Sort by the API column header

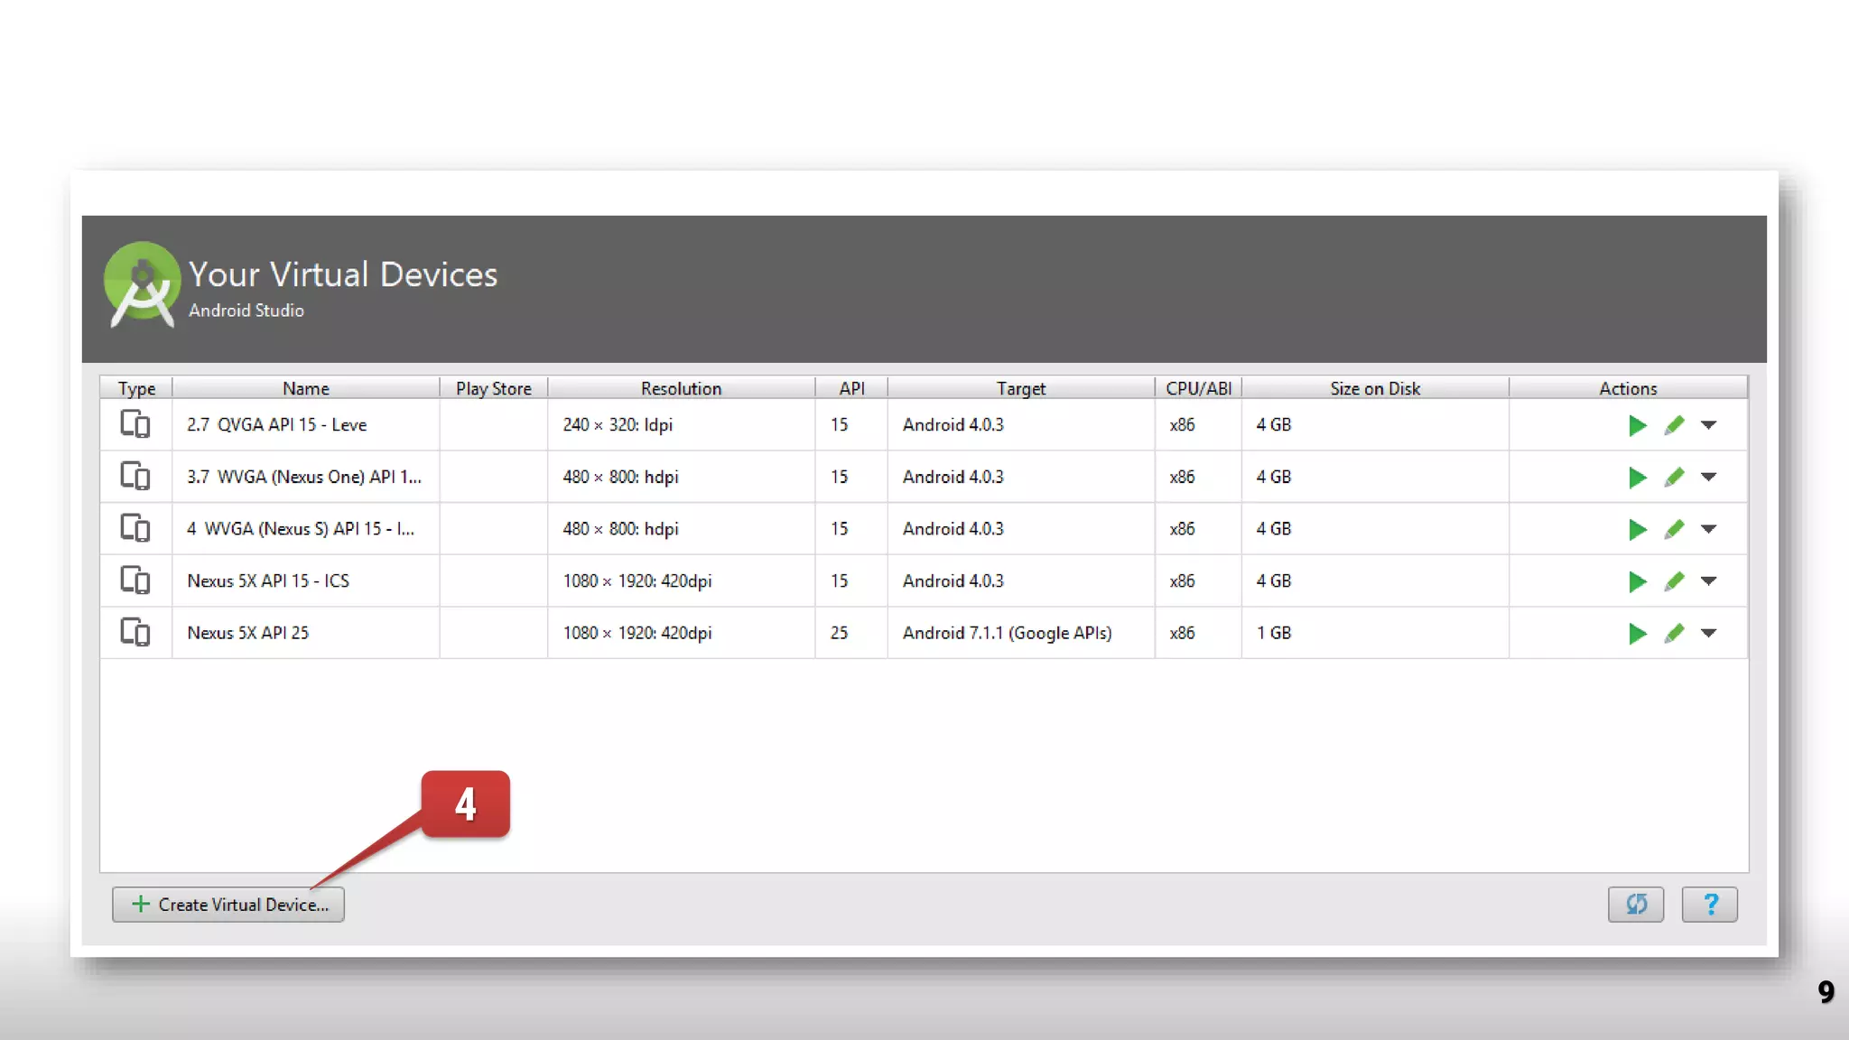pyautogui.click(x=851, y=389)
